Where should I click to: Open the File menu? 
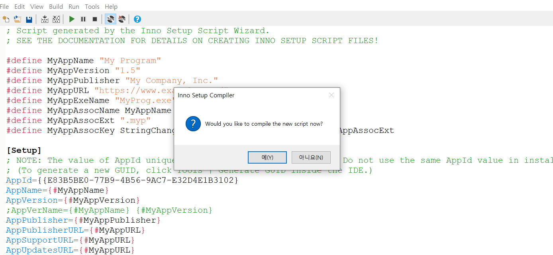point(4,6)
